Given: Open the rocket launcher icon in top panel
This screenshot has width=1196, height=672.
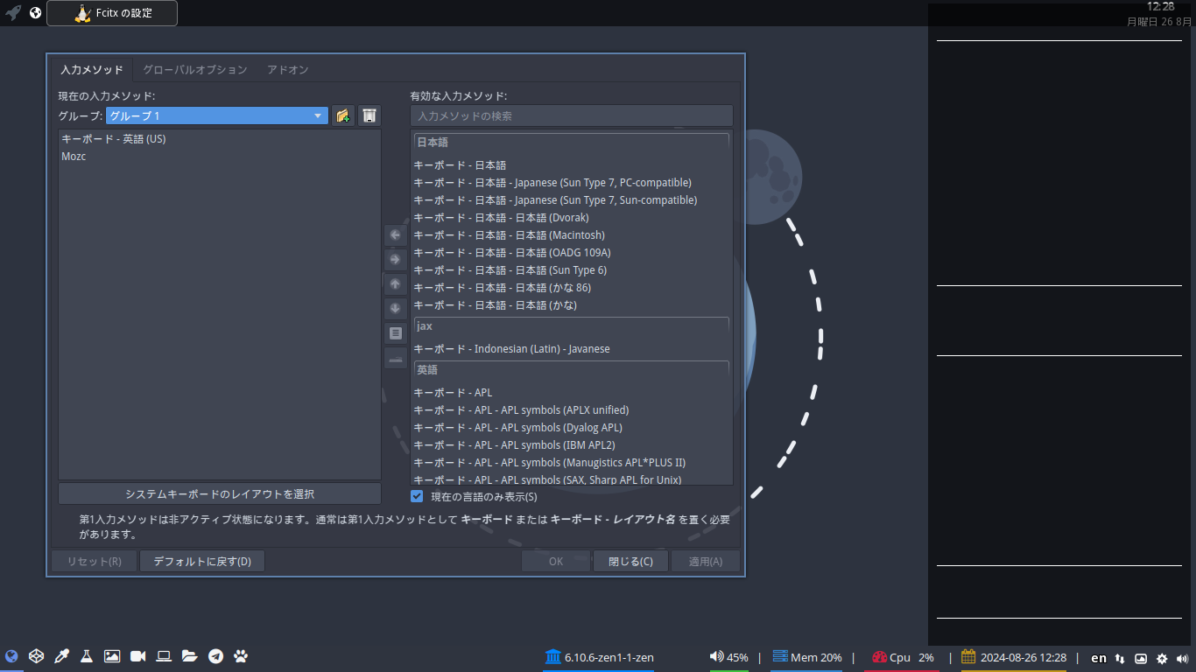Looking at the screenshot, I should pyautogui.click(x=13, y=13).
